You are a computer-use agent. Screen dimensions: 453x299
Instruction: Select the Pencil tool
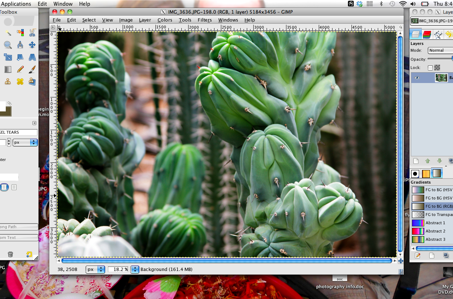[20, 69]
